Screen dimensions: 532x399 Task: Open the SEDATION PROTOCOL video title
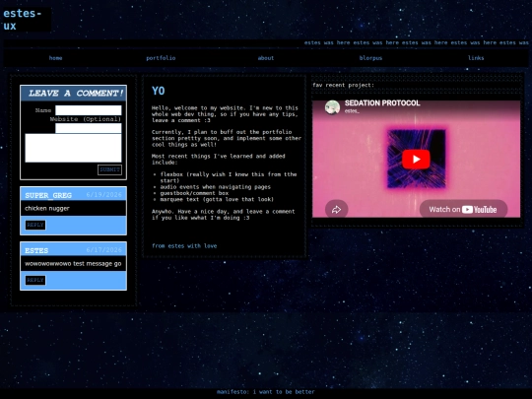[382, 103]
